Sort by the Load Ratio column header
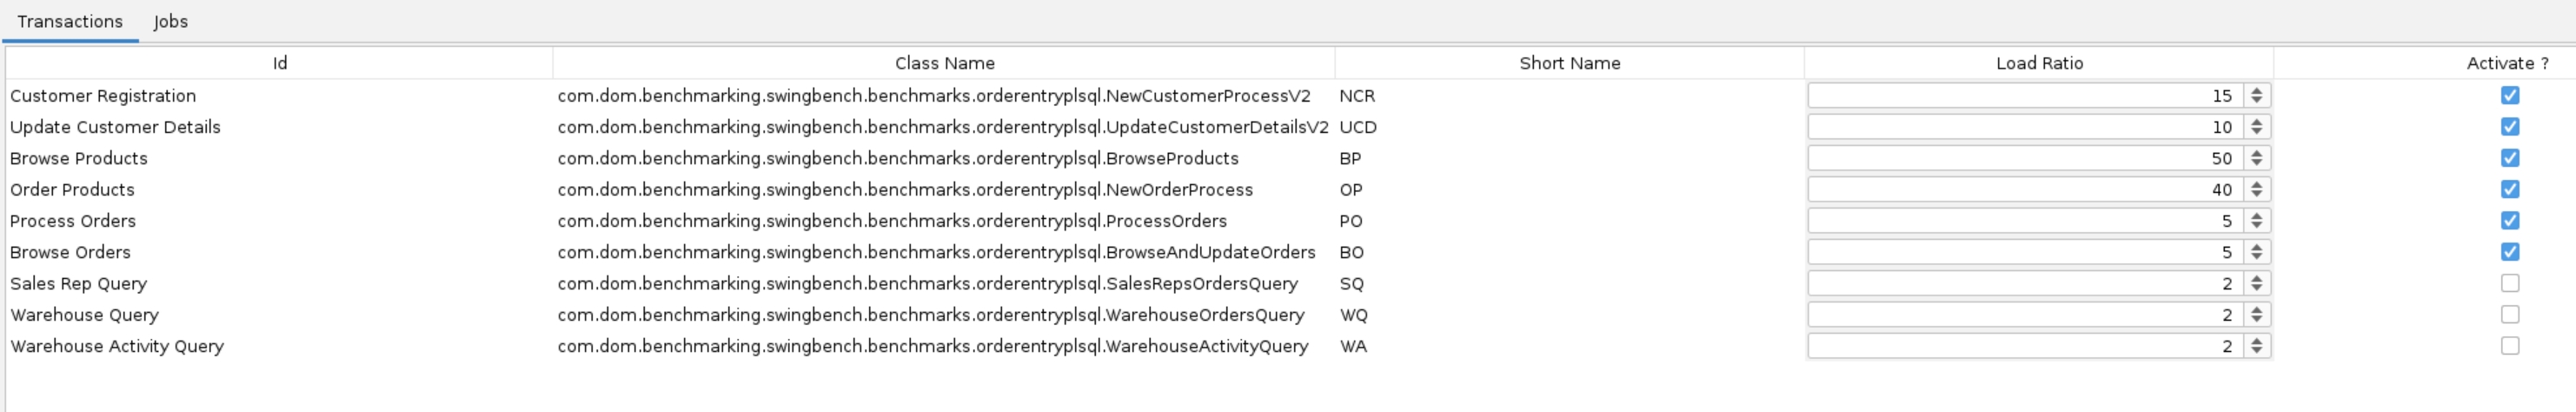 [x=2039, y=63]
